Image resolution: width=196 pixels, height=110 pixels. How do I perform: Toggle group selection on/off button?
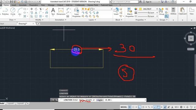point(167,16)
